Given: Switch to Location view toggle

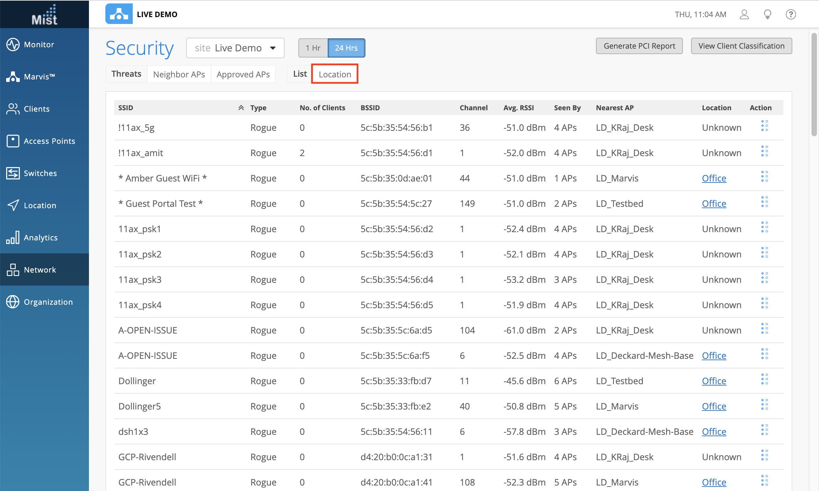Looking at the screenshot, I should tap(335, 74).
